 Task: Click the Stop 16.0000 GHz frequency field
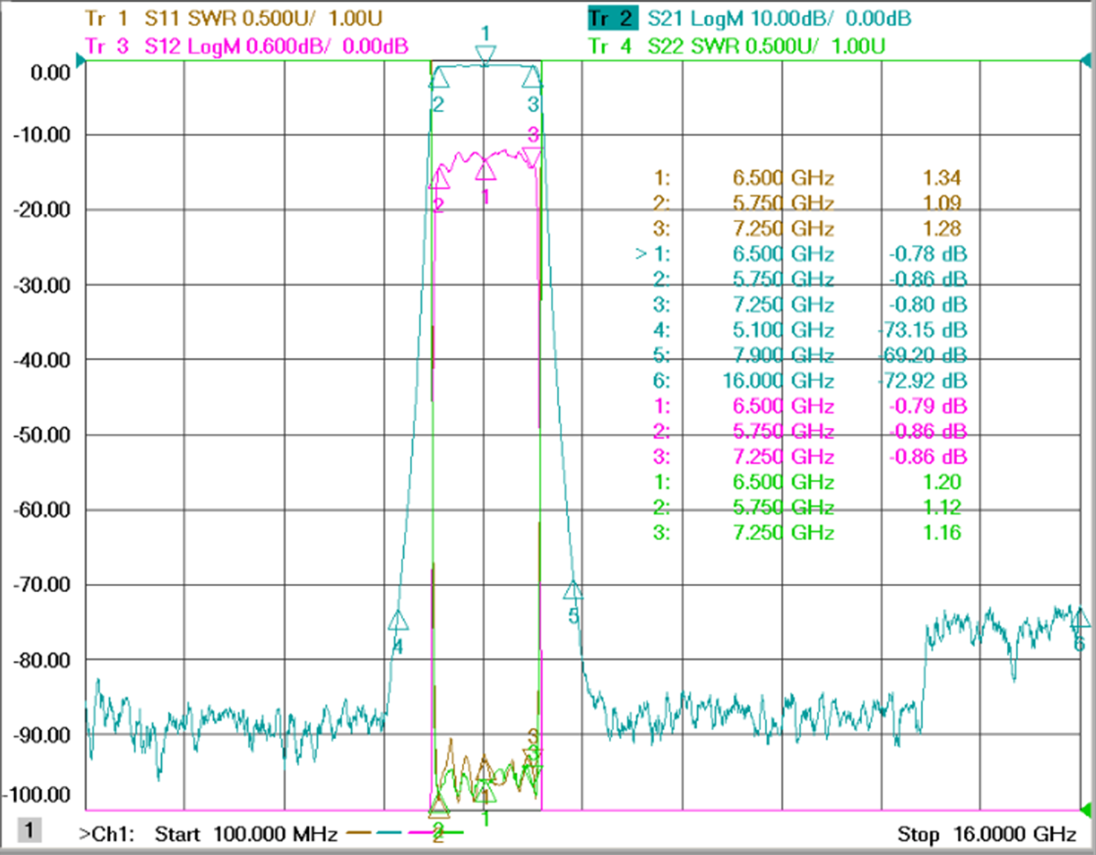[987, 834]
